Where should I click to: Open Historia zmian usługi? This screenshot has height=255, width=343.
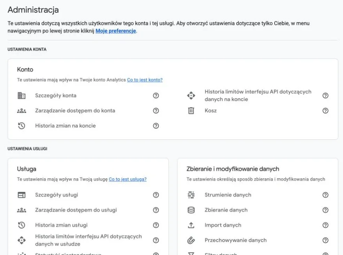[x=61, y=225]
